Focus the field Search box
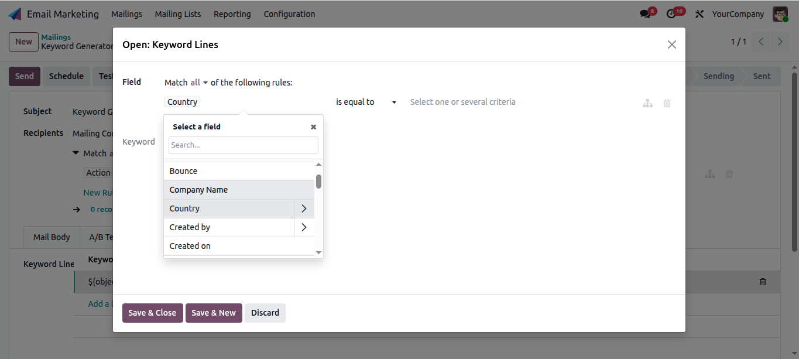The width and height of the screenshot is (799, 359). pyautogui.click(x=244, y=145)
